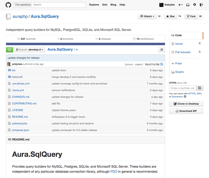Open the latest commit f0cb7fe788 link

pos(152,65)
